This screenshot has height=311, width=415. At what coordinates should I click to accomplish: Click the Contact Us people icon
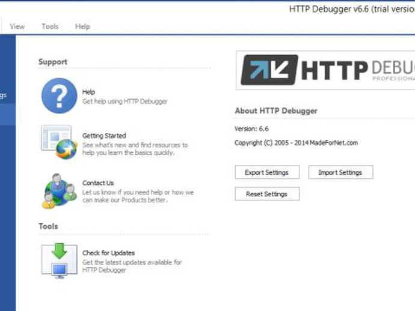coord(60,191)
